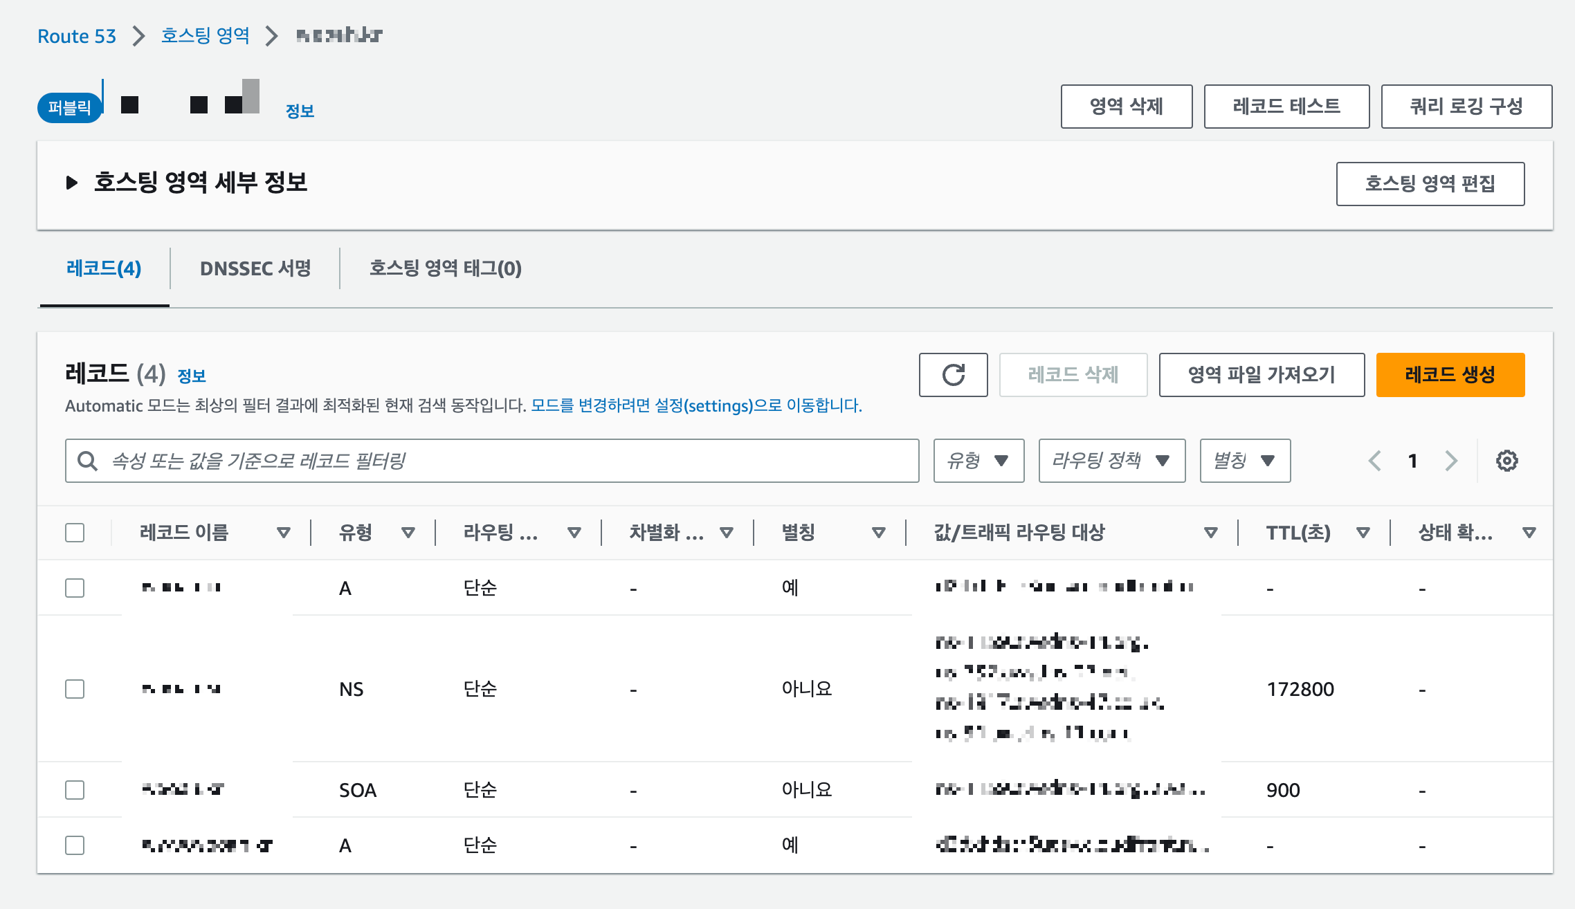This screenshot has height=909, width=1575.
Task: Open table settings gear icon
Action: point(1506,461)
